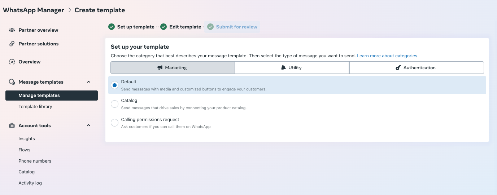Open Phone numbers in Account tools
The width and height of the screenshot is (497, 195).
click(35, 161)
